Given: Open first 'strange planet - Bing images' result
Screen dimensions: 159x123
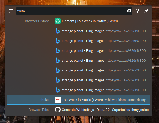Looking at the screenshot, I should point(83,31).
